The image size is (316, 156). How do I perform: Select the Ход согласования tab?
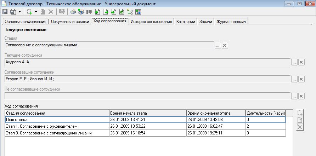pyautogui.click(x=110, y=21)
